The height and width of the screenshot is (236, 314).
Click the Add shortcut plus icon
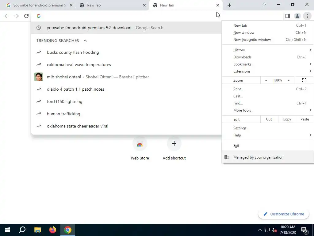pyautogui.click(x=174, y=144)
